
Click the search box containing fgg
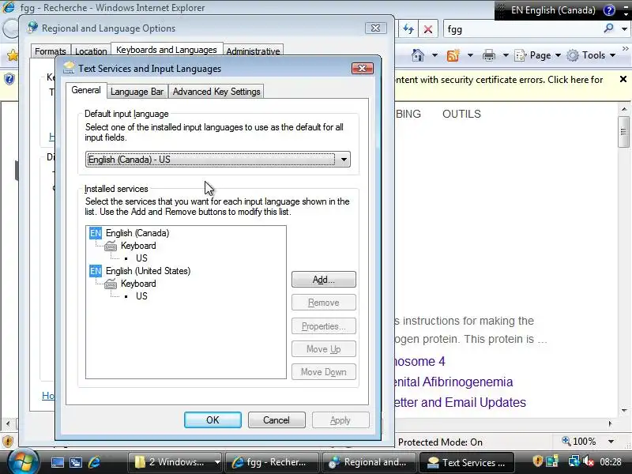522,29
